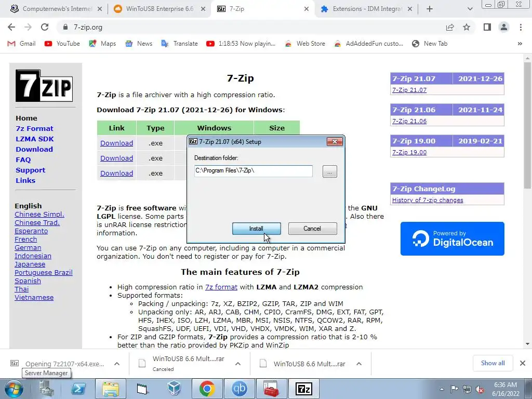Image resolution: width=532 pixels, height=399 pixels.
Task: Open the 7z Format sidebar link
Action: [x=34, y=129]
